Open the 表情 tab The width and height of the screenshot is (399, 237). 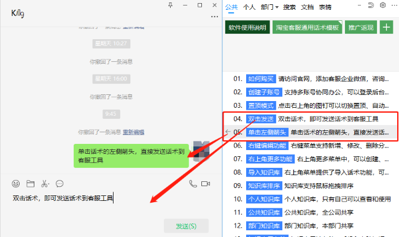[325, 7]
